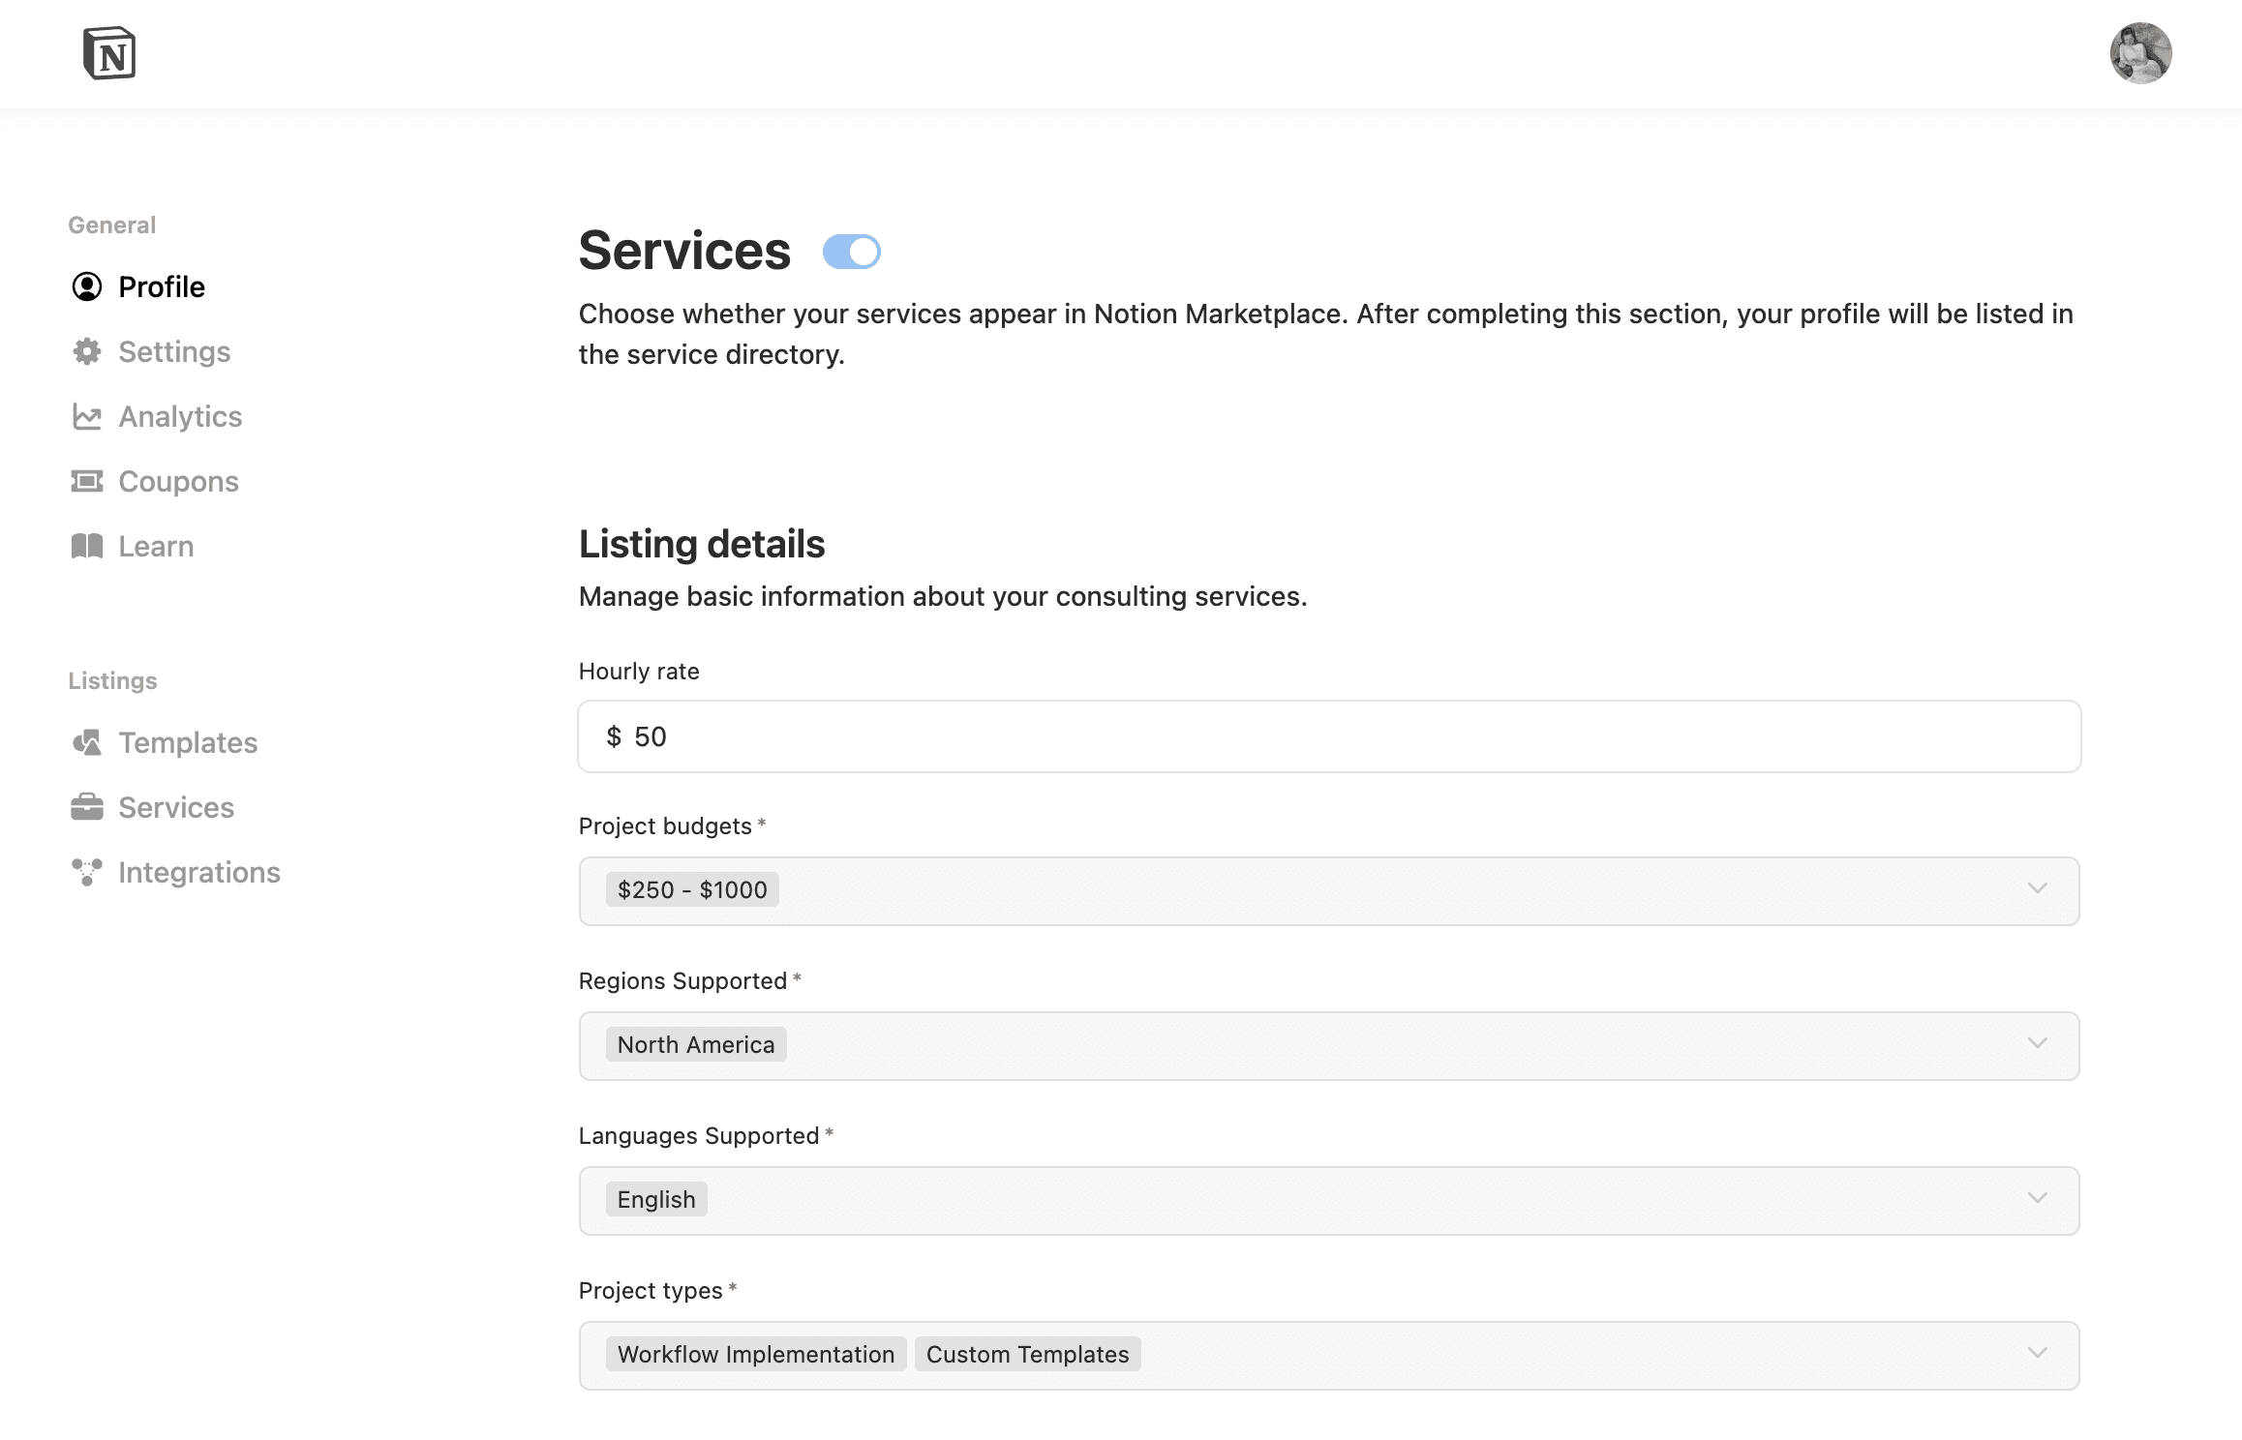2242x1440 pixels.
Task: Click the Coupons ticket icon
Action: (x=87, y=481)
